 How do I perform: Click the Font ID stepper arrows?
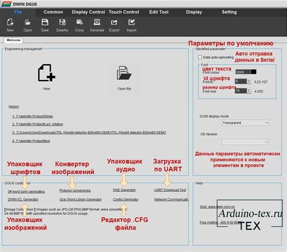coord(249,82)
